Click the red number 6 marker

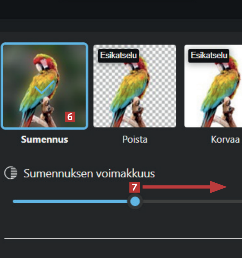(70, 117)
